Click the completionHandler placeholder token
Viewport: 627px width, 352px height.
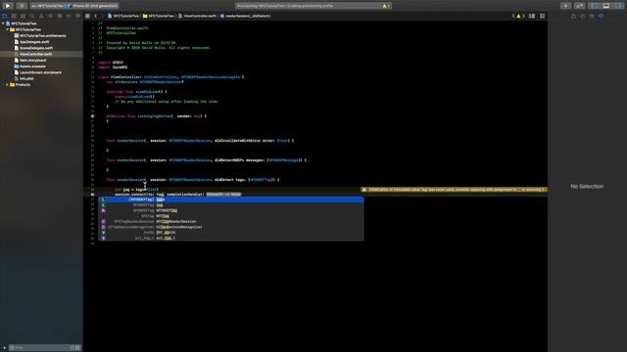coord(224,195)
